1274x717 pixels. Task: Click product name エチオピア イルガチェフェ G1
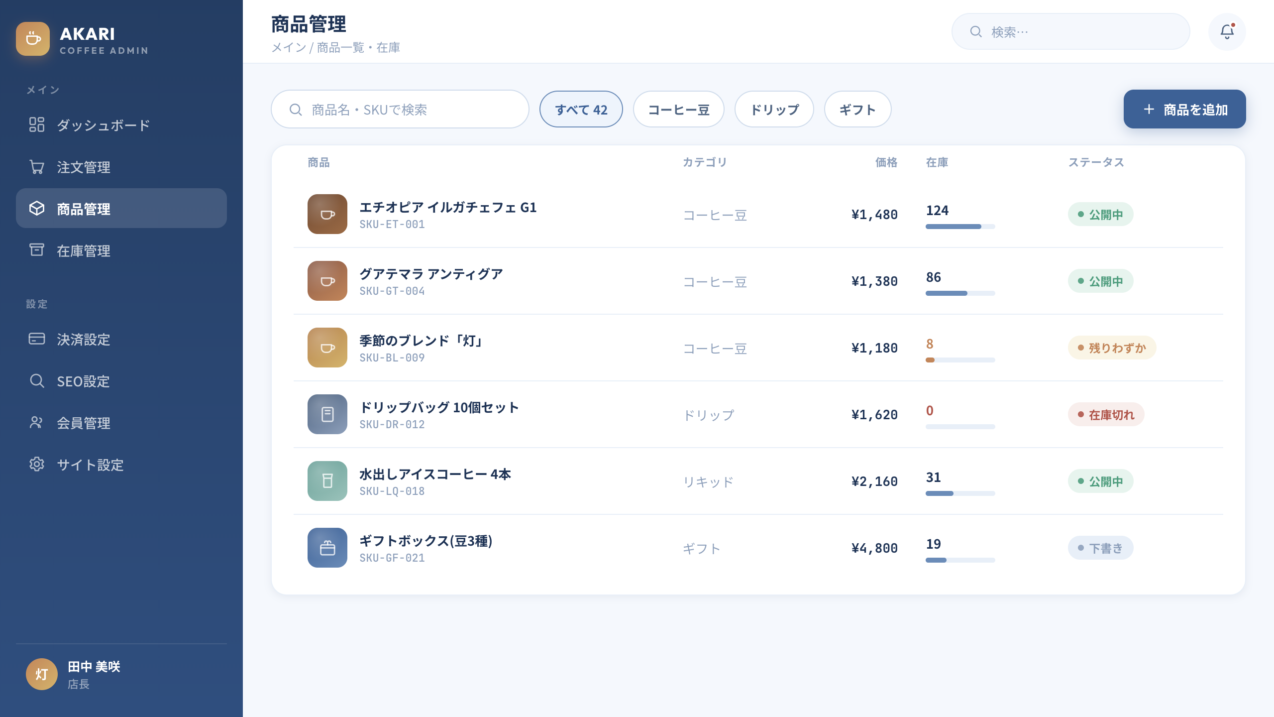point(448,207)
